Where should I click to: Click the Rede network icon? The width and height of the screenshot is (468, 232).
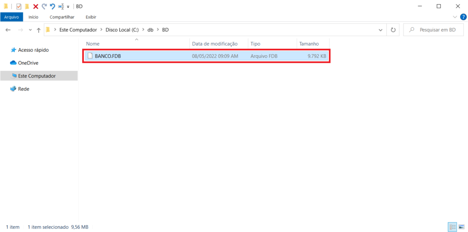point(13,89)
